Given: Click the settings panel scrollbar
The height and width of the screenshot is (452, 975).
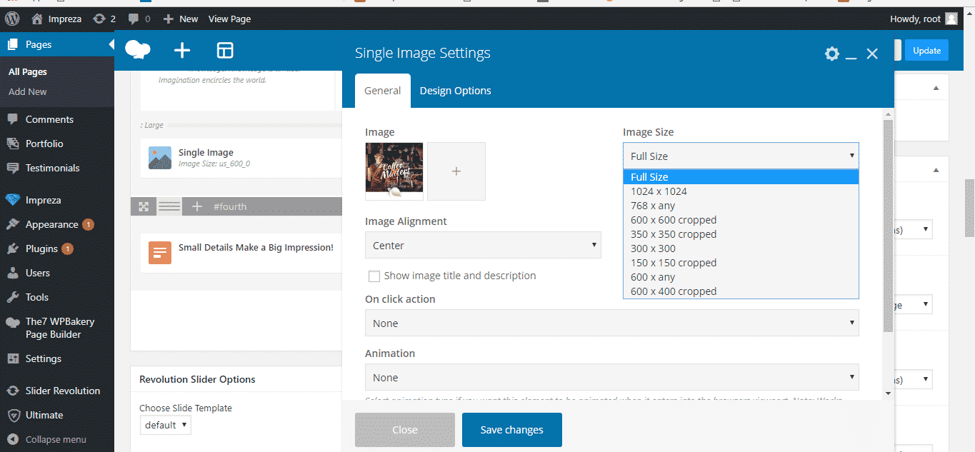Looking at the screenshot, I should [x=888, y=226].
